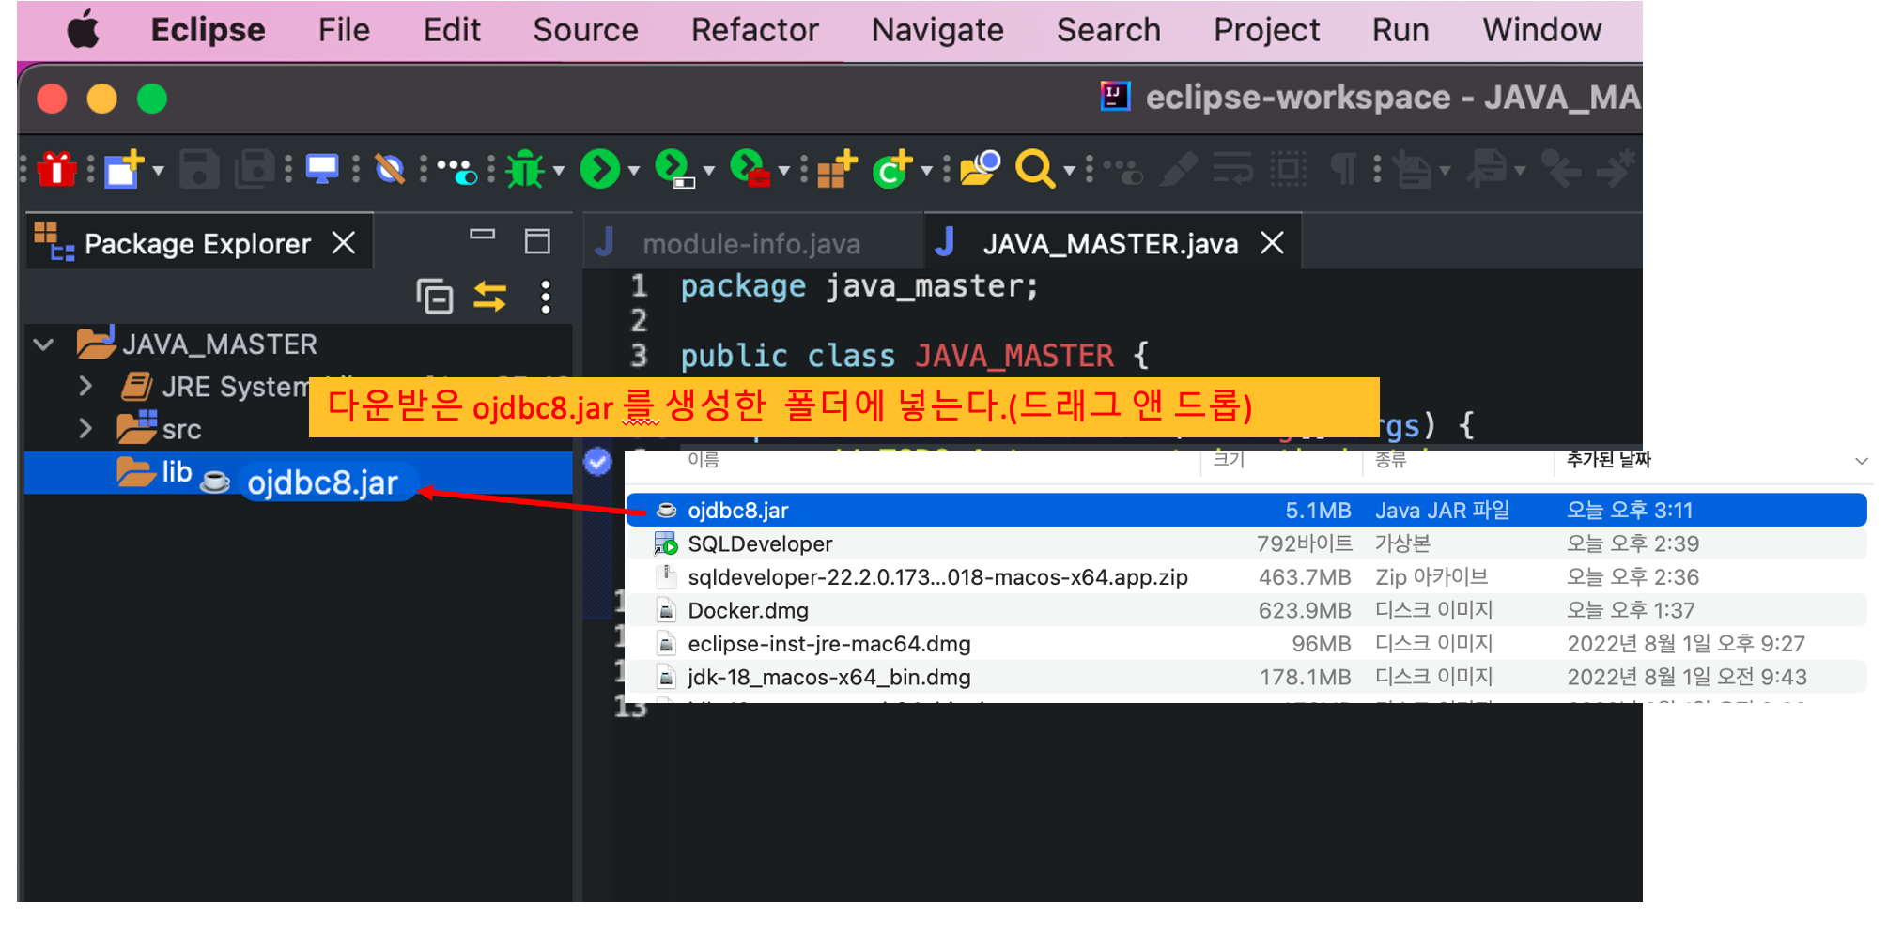This screenshot has width=1903, height=933.
Task: Click the New Java Class icon
Action: tap(892, 170)
